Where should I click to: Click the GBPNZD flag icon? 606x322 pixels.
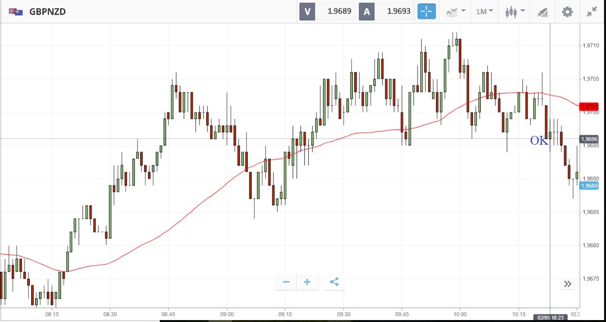16,12
